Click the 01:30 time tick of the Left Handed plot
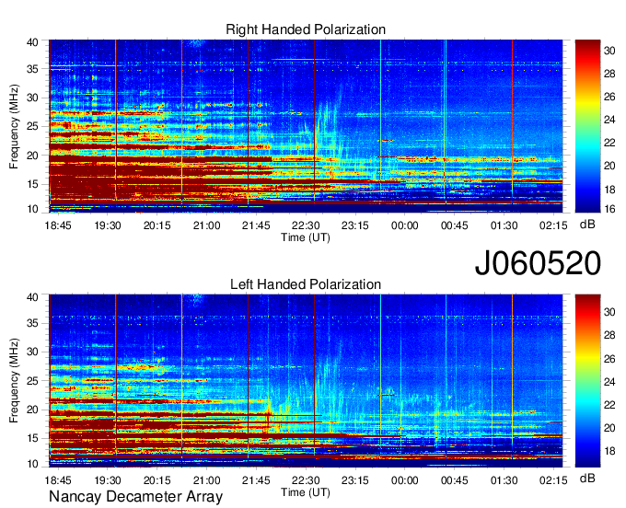The image size is (626, 508). coord(504,480)
